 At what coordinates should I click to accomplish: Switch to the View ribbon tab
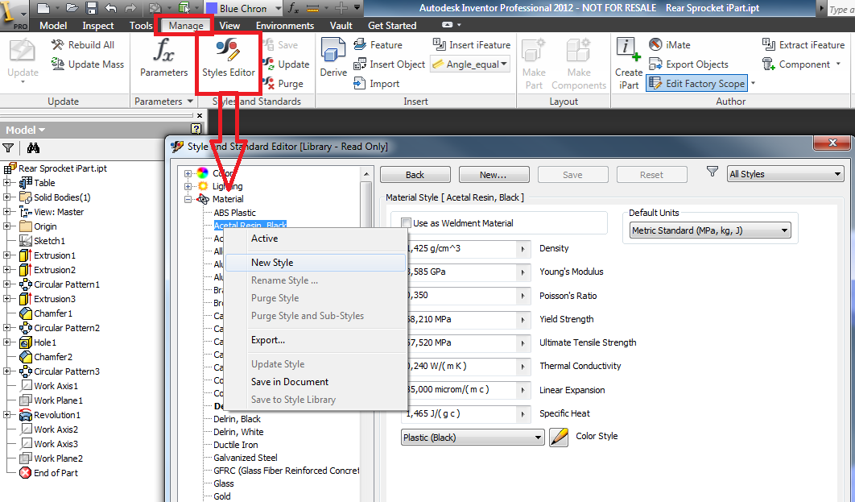[229, 25]
